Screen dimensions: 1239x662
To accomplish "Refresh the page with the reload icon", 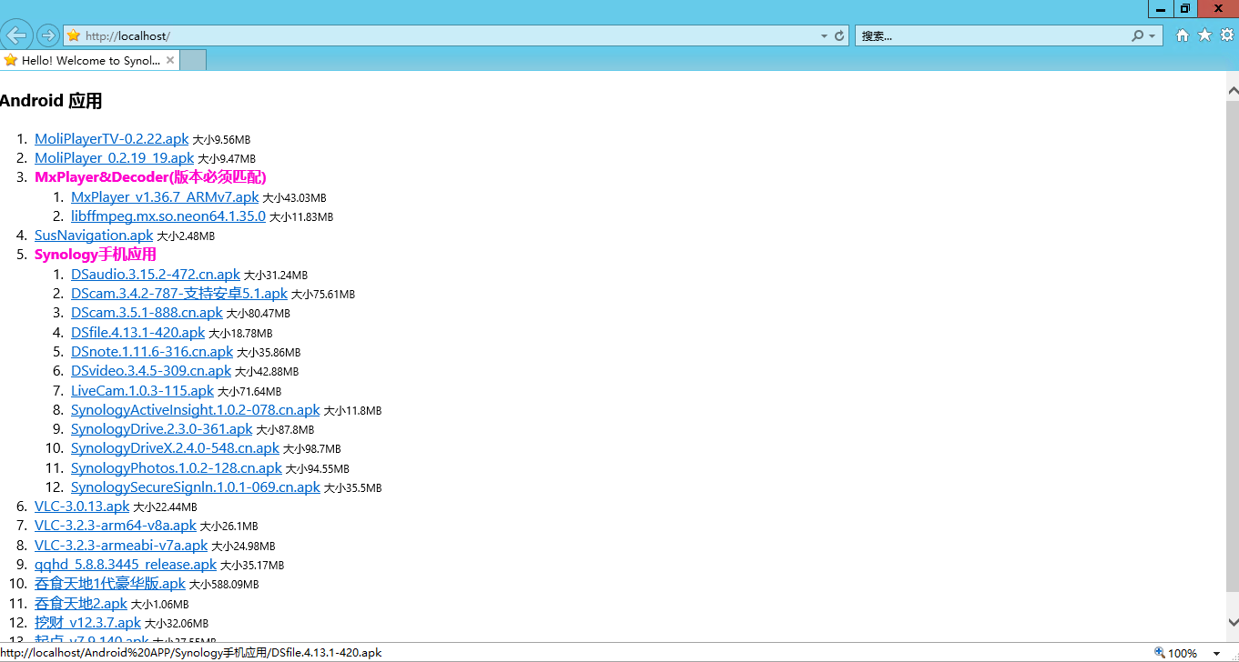I will [x=839, y=36].
